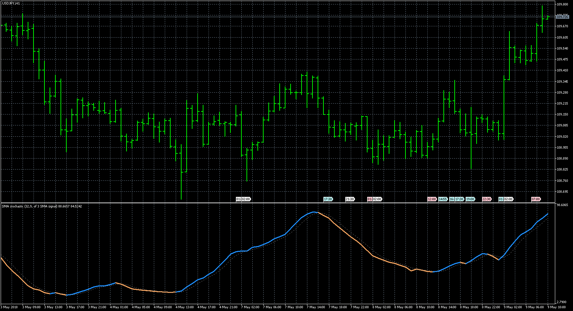Viewport: 573px width, 311px height.
Task: Click the cyan 16: event marker
Action: pyautogui.click(x=452, y=199)
